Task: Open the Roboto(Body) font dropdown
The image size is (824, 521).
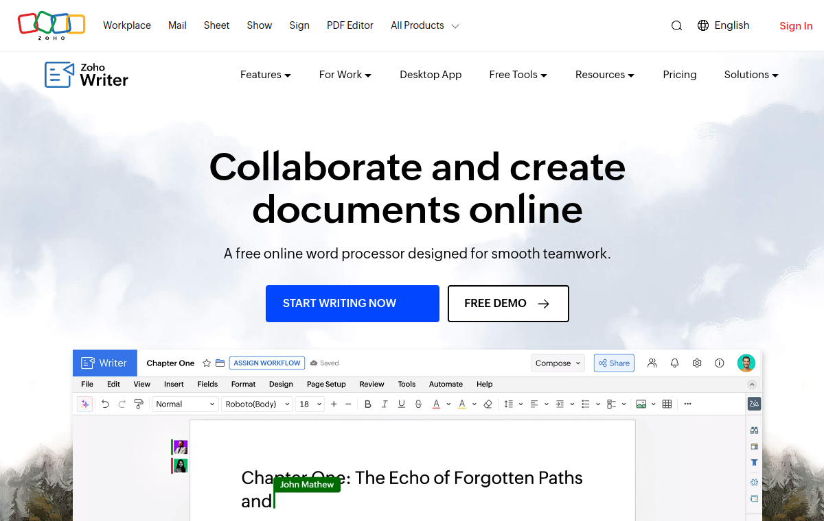Action: coord(258,404)
